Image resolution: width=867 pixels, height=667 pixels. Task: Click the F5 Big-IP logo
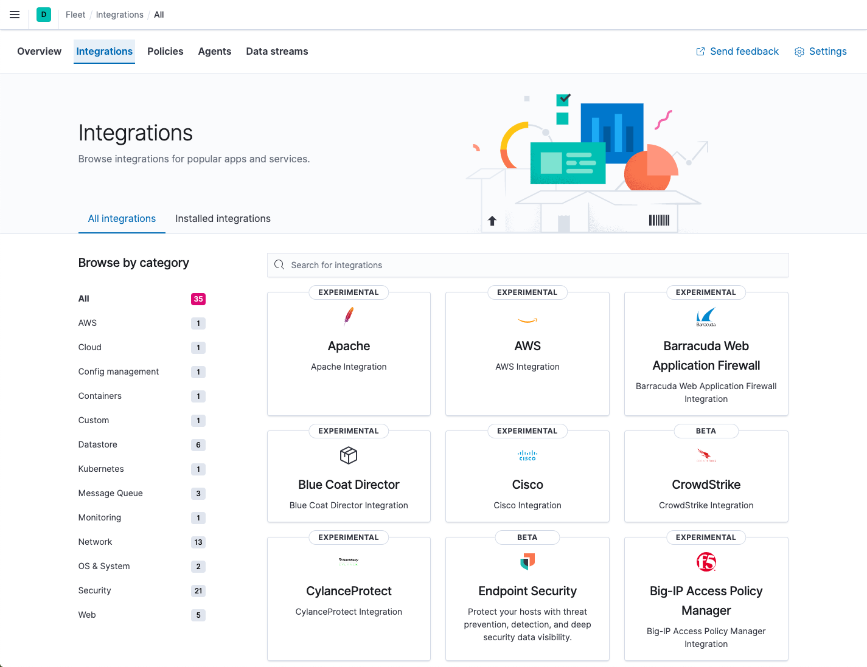click(x=706, y=561)
